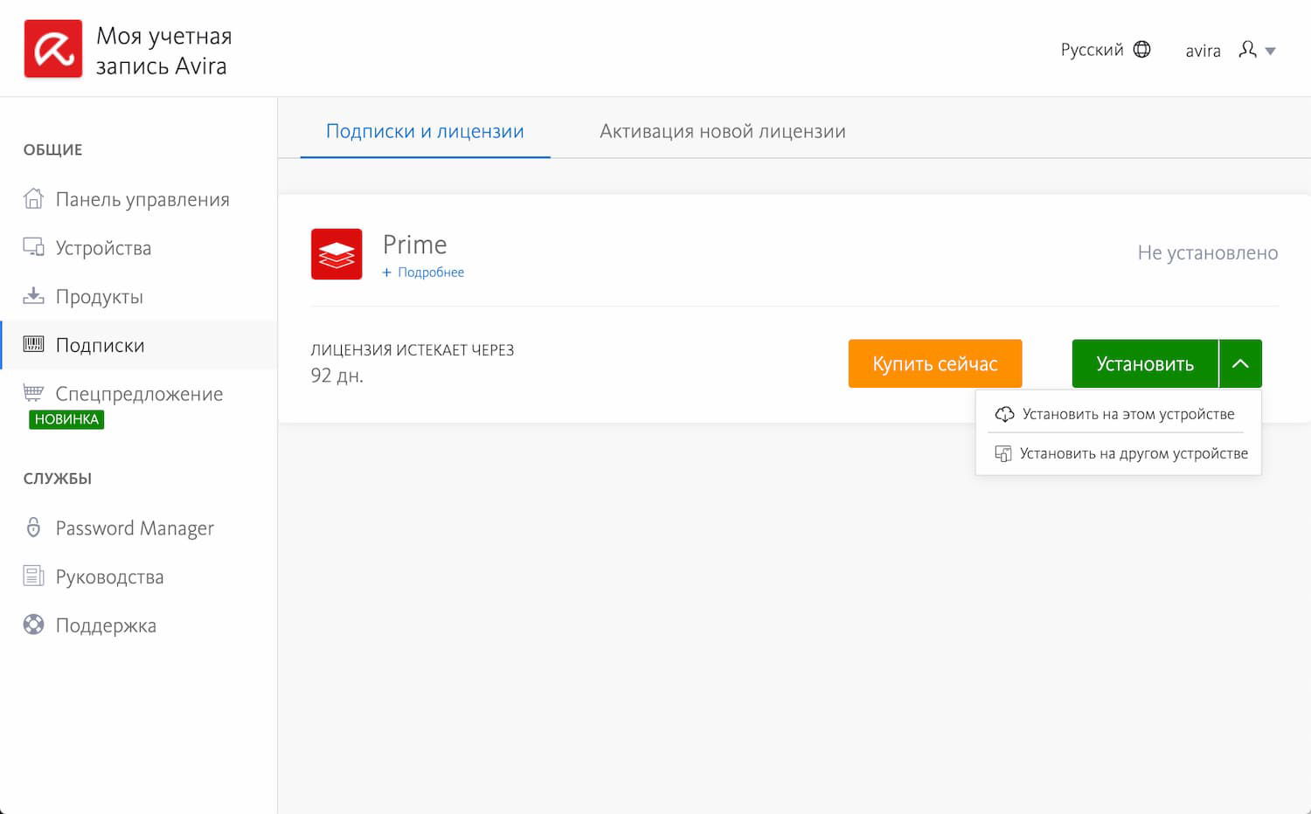Click the download icon beside Продукты
Image resolution: width=1311 pixels, height=814 pixels.
coord(33,296)
